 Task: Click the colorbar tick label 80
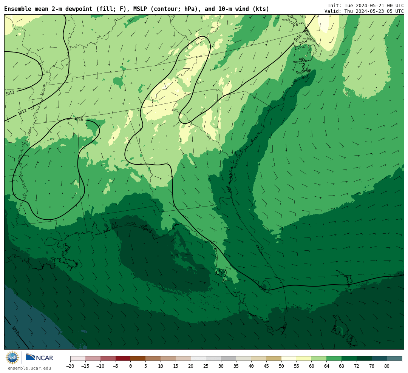[387, 366]
